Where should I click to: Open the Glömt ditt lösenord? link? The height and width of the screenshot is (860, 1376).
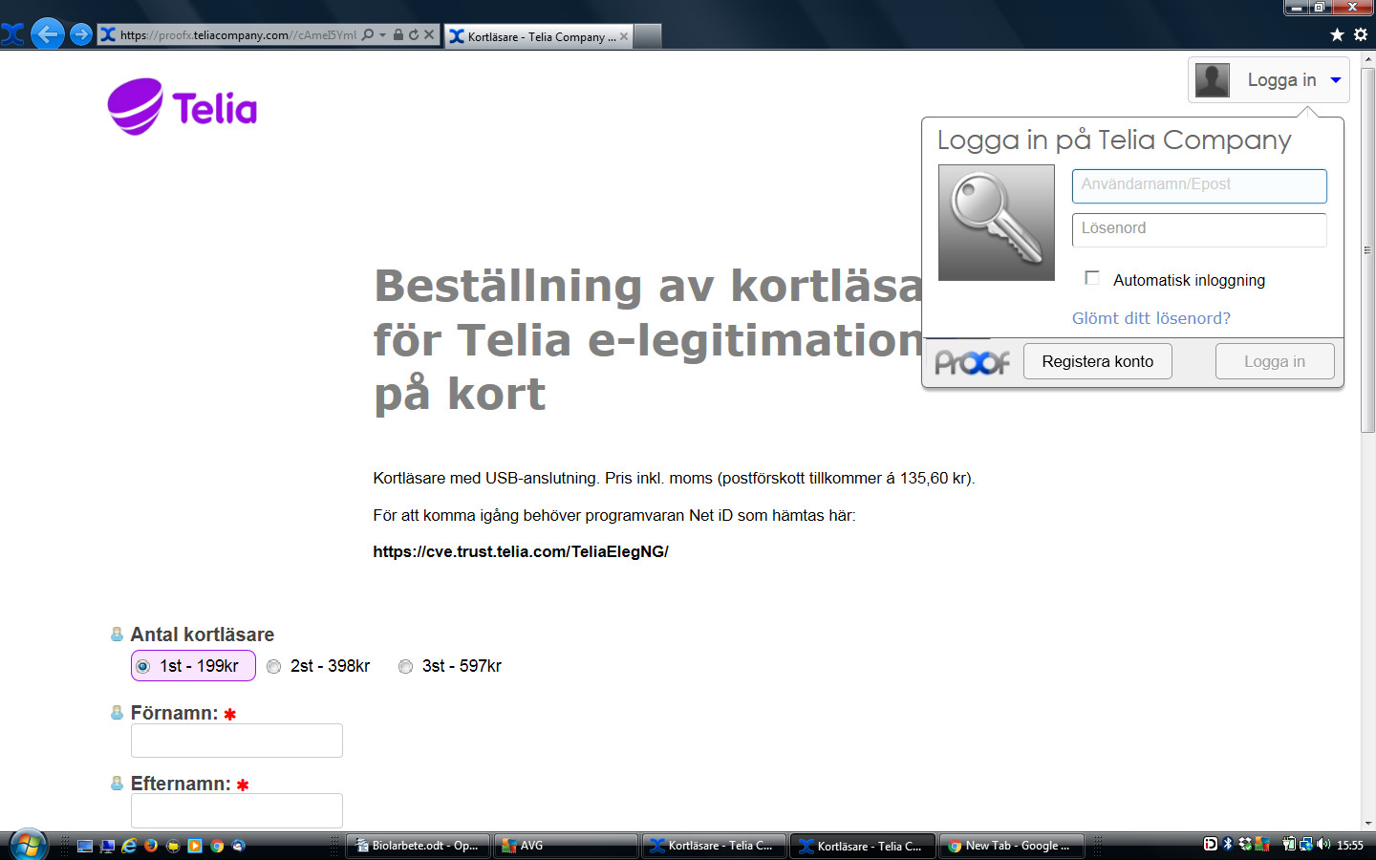pyautogui.click(x=1150, y=318)
